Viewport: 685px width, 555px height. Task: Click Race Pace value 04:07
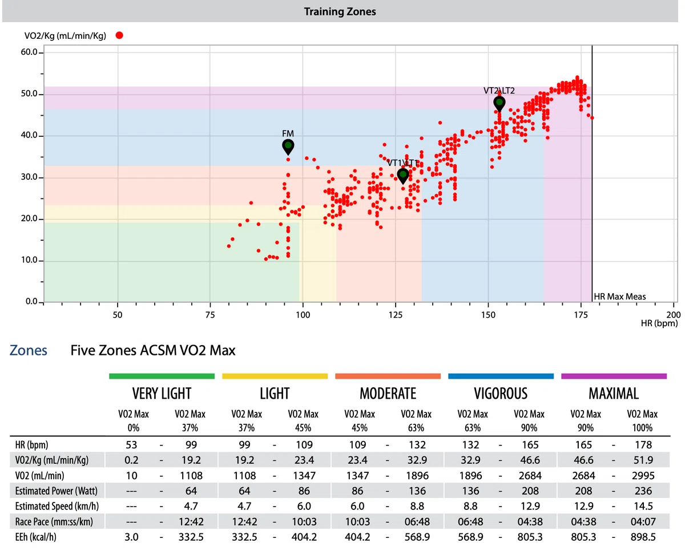point(643,521)
